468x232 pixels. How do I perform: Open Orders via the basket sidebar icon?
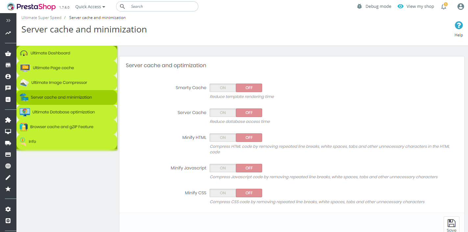point(8,54)
